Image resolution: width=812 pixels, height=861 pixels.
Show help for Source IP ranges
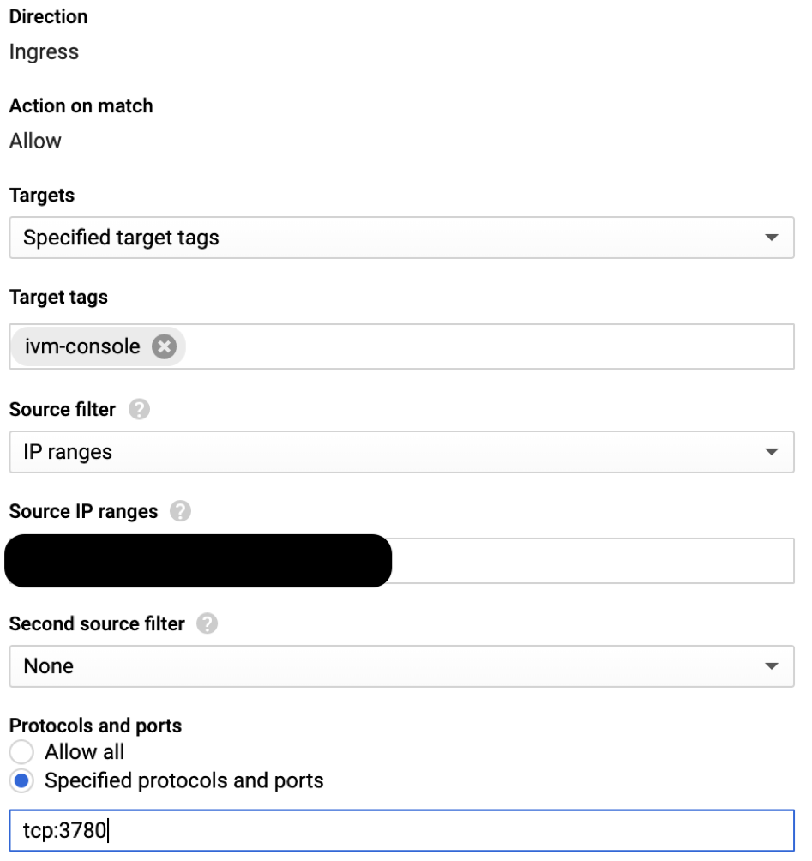point(180,512)
